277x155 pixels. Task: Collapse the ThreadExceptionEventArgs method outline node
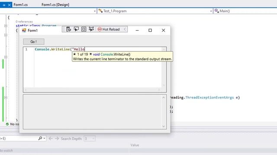point(6,98)
